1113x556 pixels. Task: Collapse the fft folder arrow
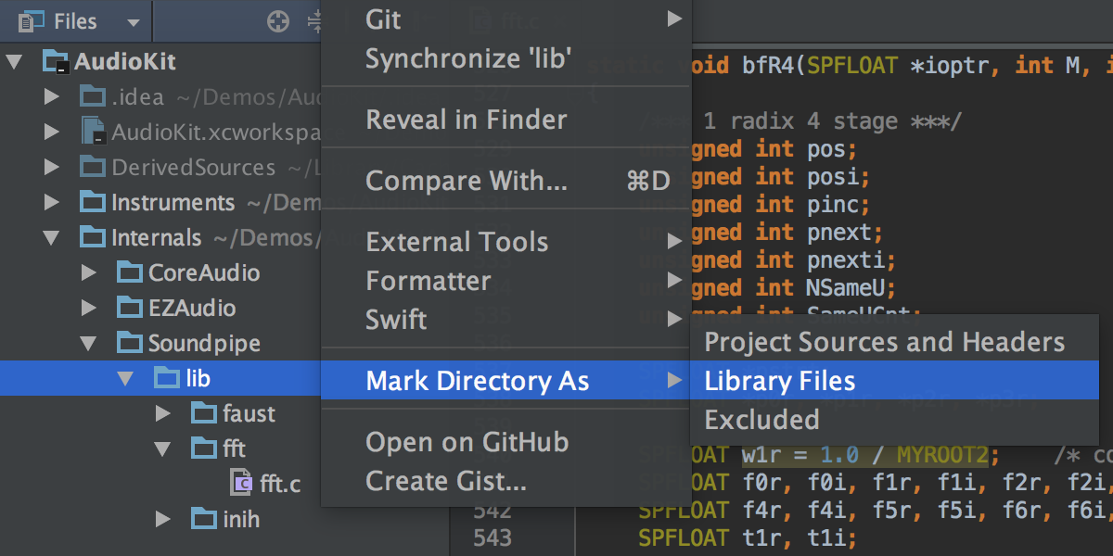pyautogui.click(x=162, y=449)
